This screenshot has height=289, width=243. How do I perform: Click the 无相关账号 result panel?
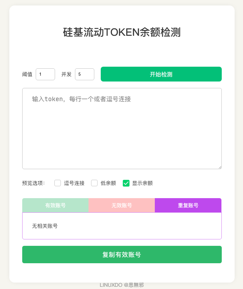click(122, 226)
